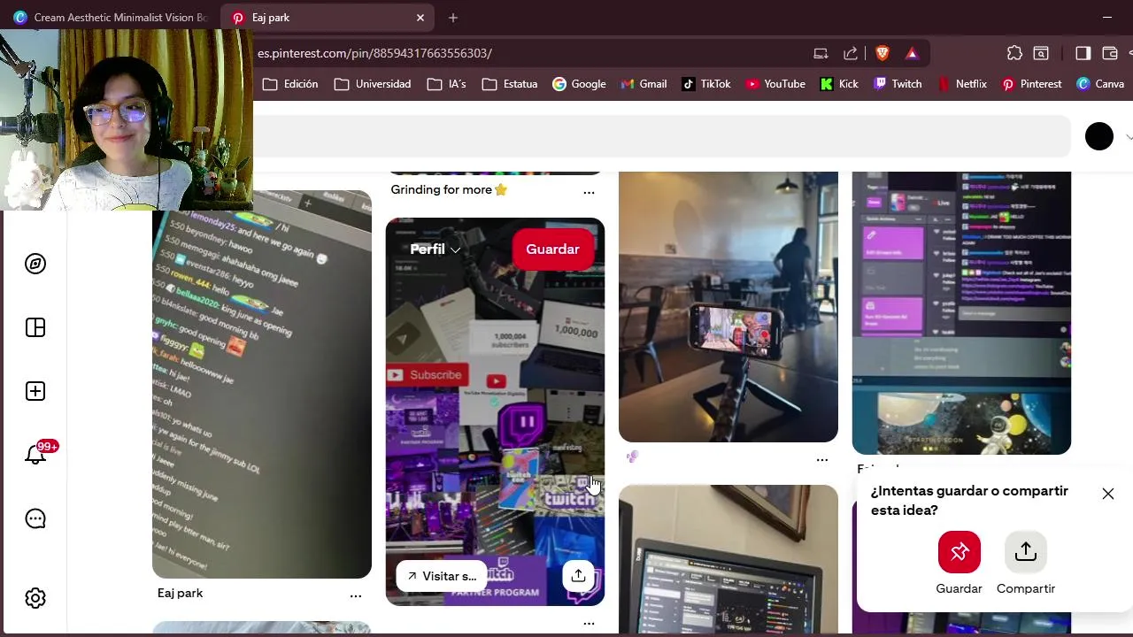The width and height of the screenshot is (1133, 637).
Task: Click the Pinterest search bar
Action: tap(662, 136)
